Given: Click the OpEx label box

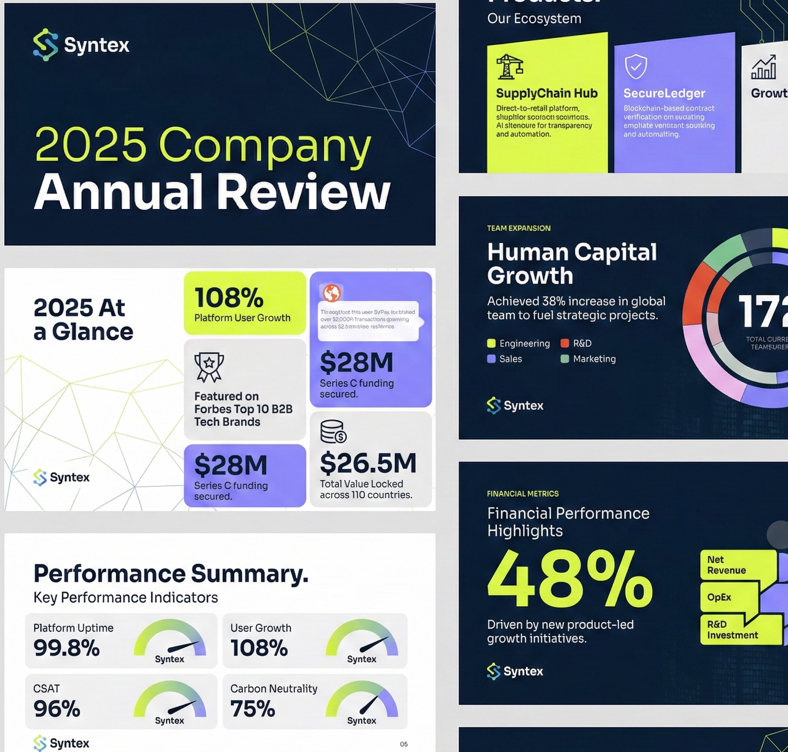Looking at the screenshot, I should [x=729, y=597].
